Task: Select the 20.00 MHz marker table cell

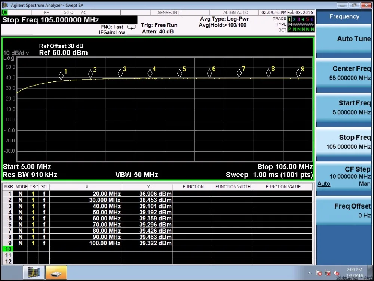Action: (86, 194)
